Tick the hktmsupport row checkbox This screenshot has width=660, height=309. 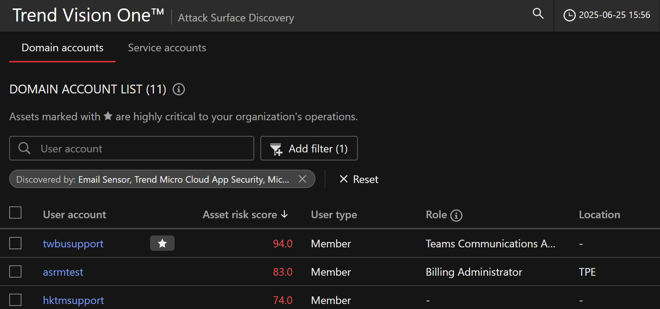tap(15, 300)
